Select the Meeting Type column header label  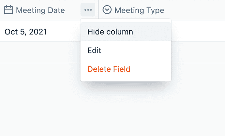tap(139, 10)
